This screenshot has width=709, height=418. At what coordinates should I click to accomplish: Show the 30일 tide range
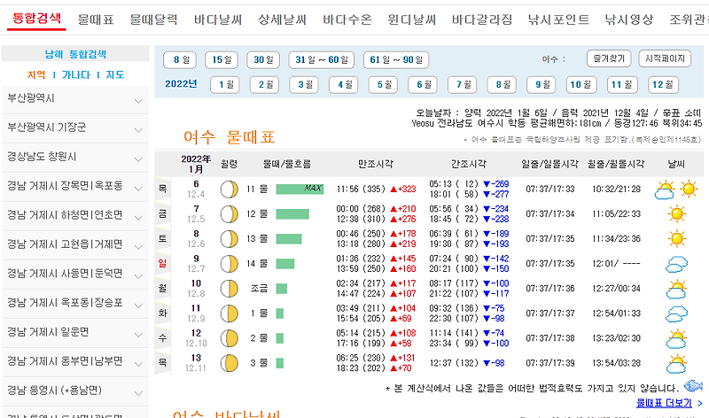tap(263, 59)
